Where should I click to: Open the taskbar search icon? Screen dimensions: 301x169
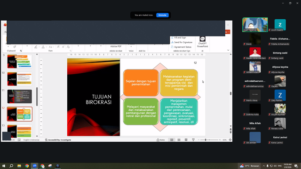11,166
